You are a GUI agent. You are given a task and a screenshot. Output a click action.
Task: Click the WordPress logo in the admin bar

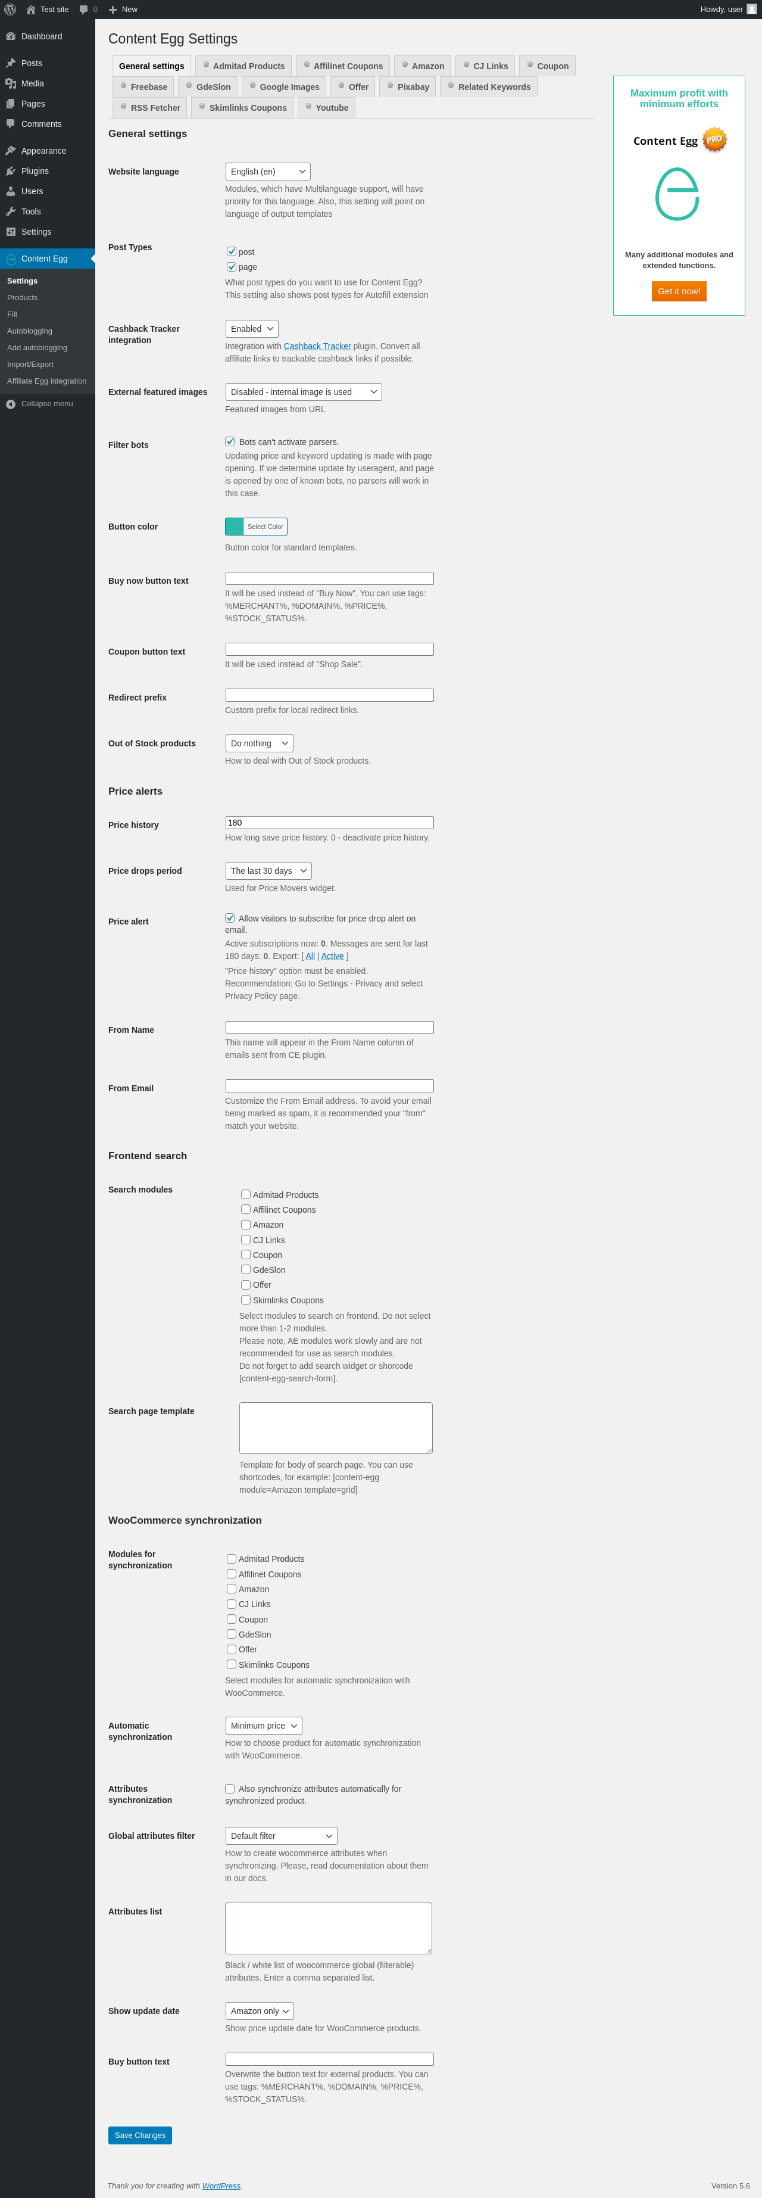point(10,10)
